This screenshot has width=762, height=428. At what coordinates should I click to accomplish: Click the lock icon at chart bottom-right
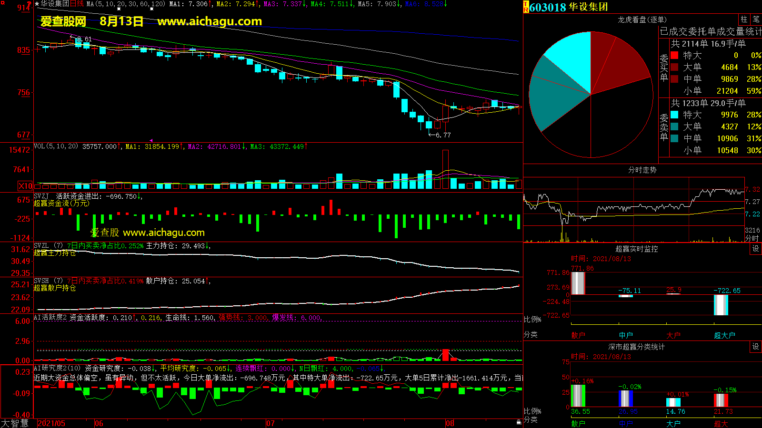coord(519,422)
